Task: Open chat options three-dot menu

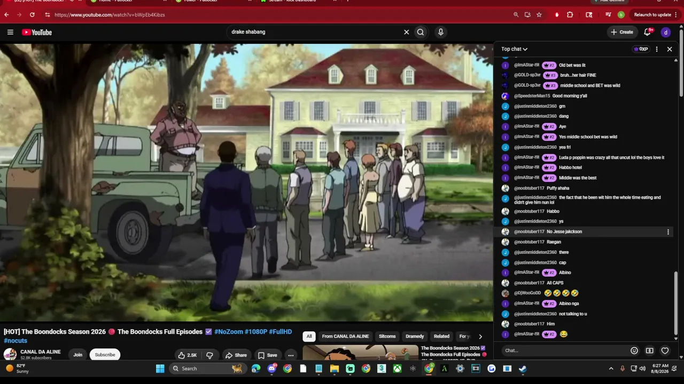Action: pos(657,49)
